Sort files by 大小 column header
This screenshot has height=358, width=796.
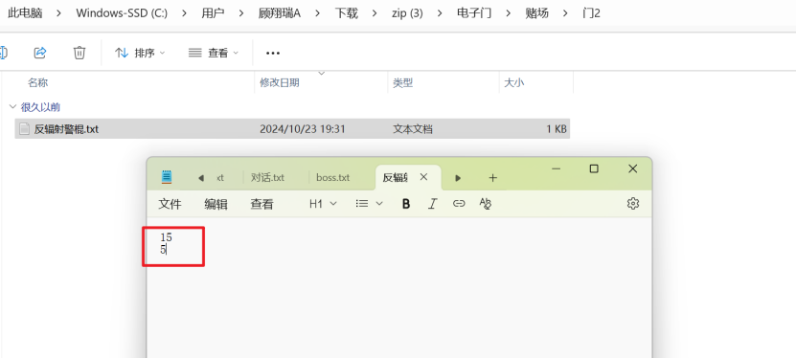[513, 82]
